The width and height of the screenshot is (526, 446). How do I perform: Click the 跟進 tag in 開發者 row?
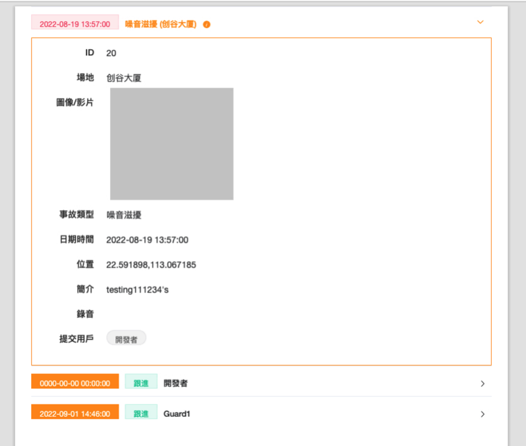coord(141,383)
